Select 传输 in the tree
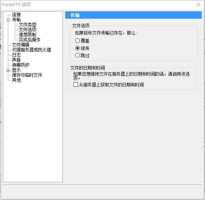This screenshot has width=205, height=200. point(16,20)
